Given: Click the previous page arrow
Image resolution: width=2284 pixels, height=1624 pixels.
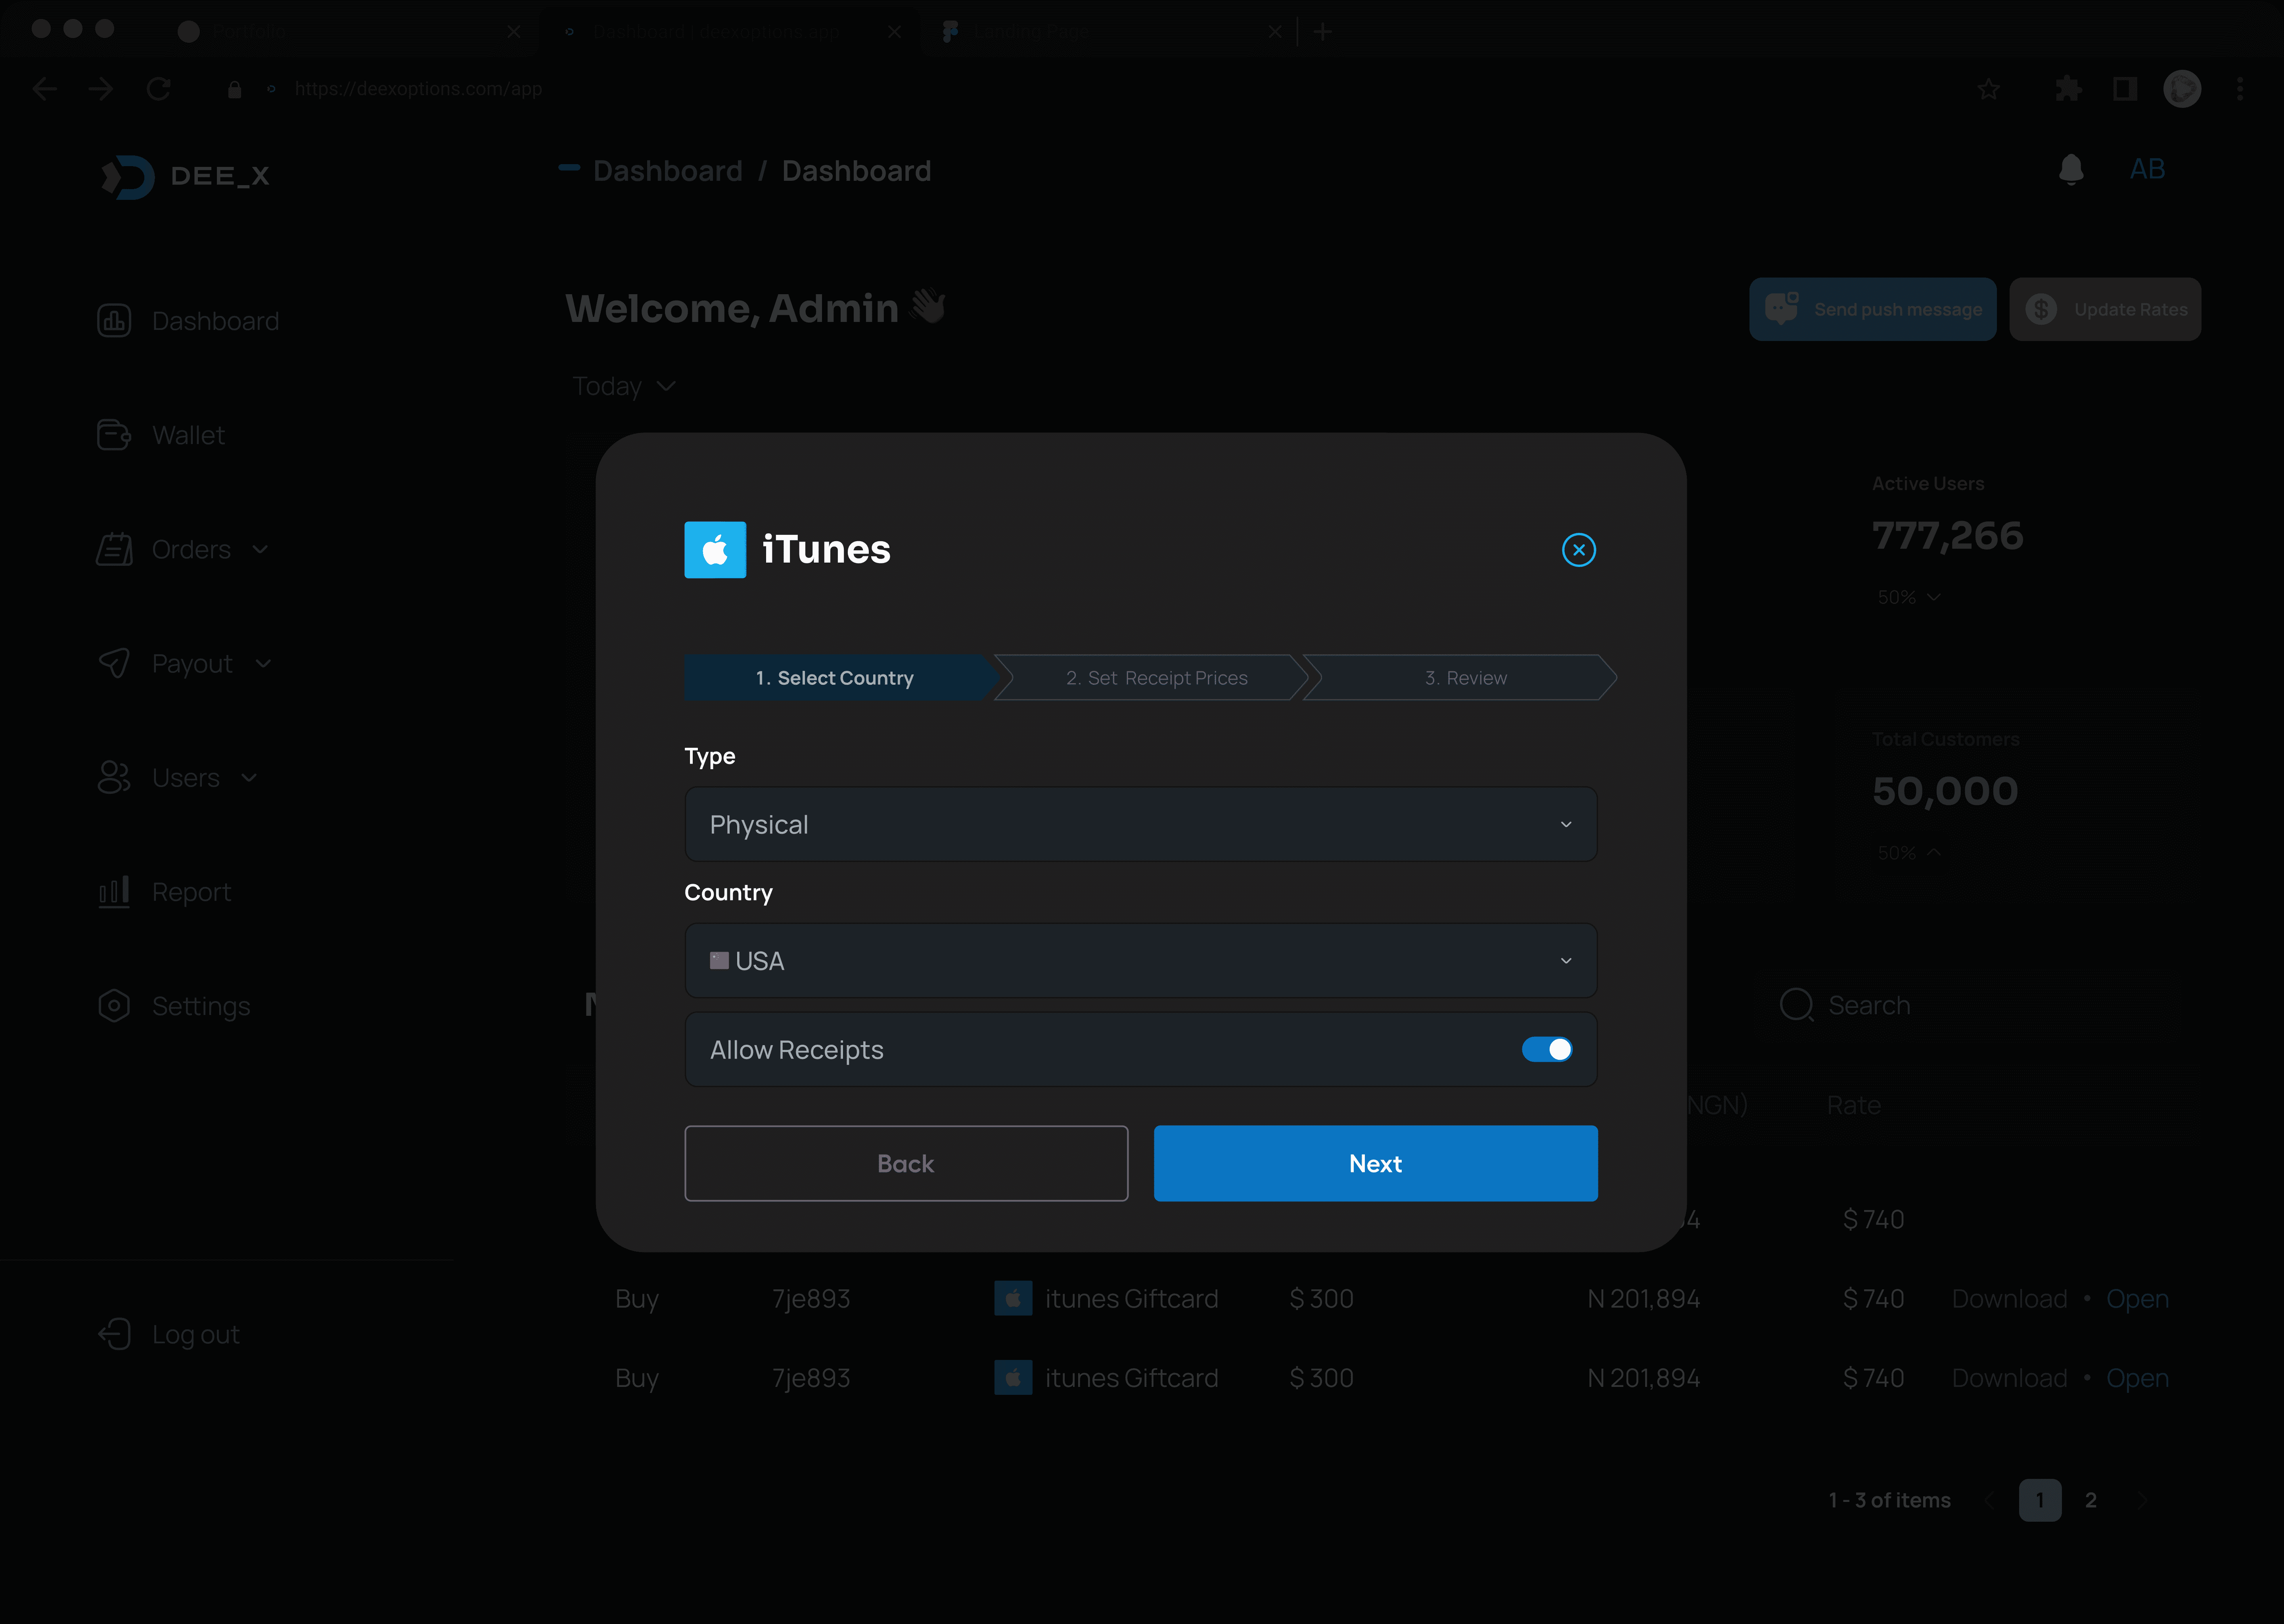Looking at the screenshot, I should coord(1989,1500).
